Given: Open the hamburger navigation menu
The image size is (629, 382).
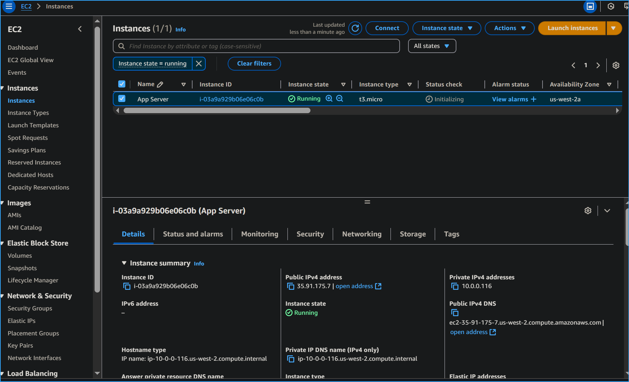Looking at the screenshot, I should (8, 6).
